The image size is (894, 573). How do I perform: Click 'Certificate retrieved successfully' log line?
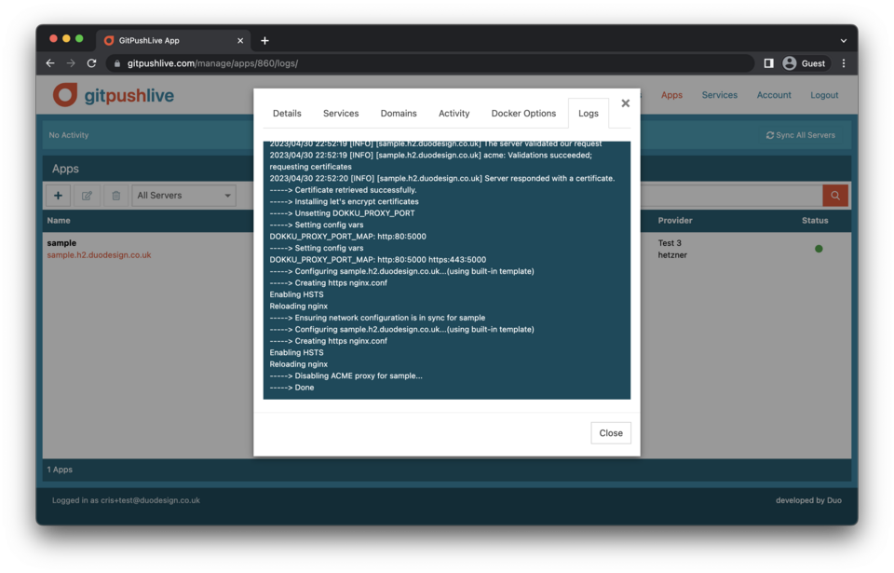point(344,190)
